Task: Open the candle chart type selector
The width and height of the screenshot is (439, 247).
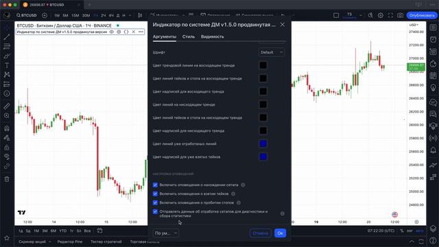Action: pos(140,15)
